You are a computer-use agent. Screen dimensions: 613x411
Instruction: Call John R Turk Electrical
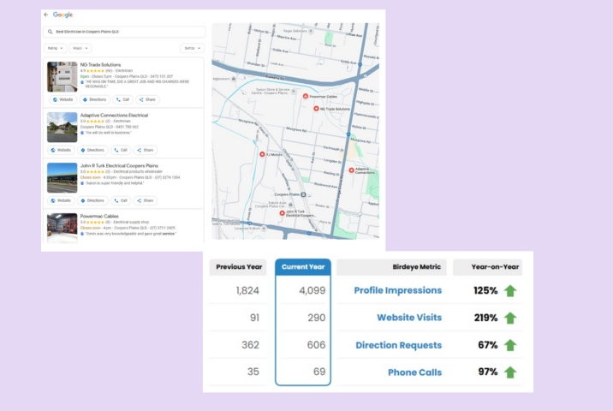point(121,200)
